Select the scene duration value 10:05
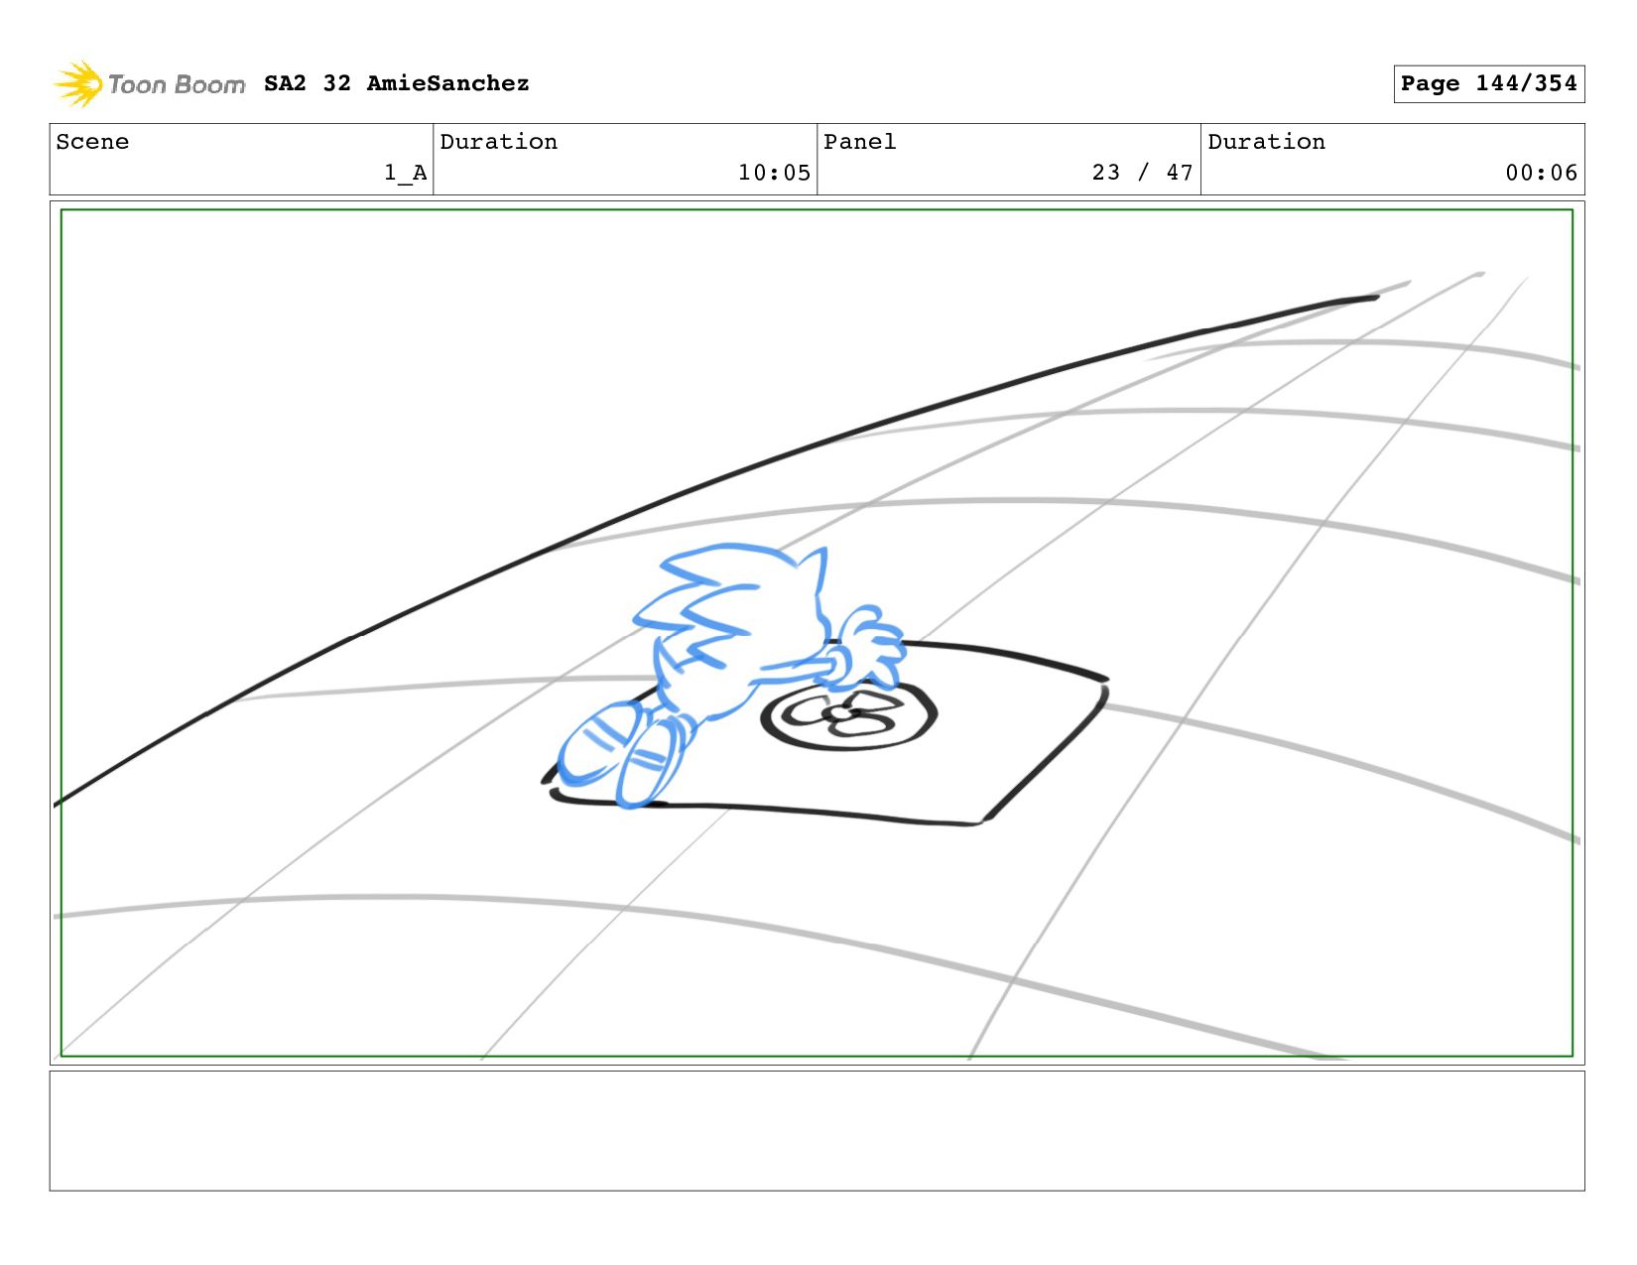Screen dimensions: 1637x1265 [774, 173]
